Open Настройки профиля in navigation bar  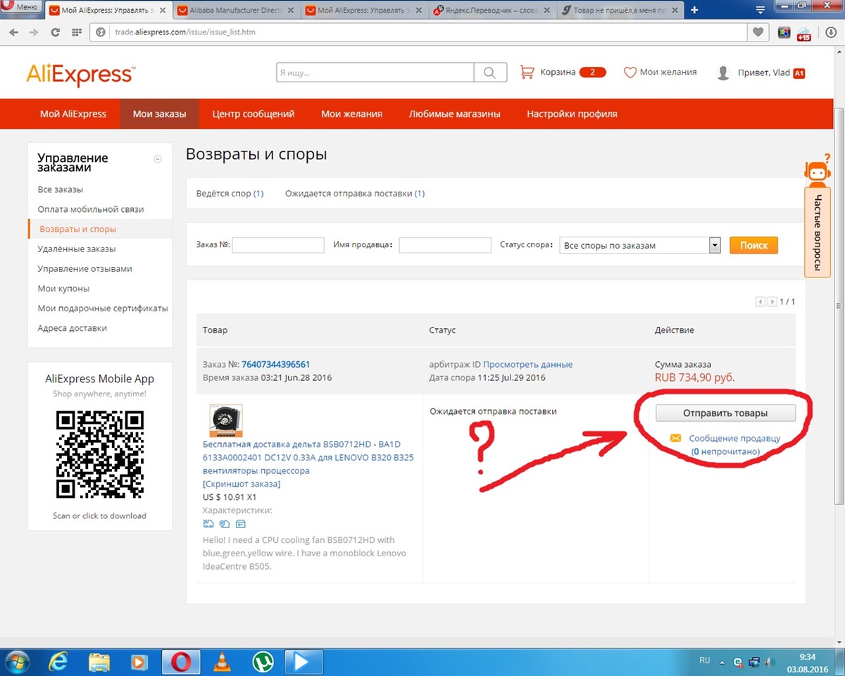(572, 113)
